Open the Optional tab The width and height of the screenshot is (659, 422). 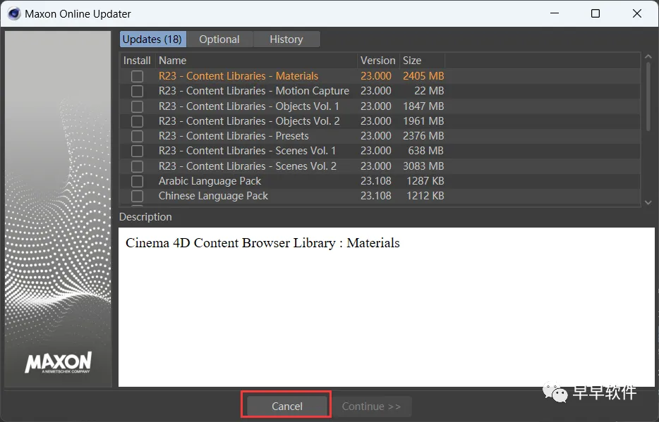pos(219,39)
